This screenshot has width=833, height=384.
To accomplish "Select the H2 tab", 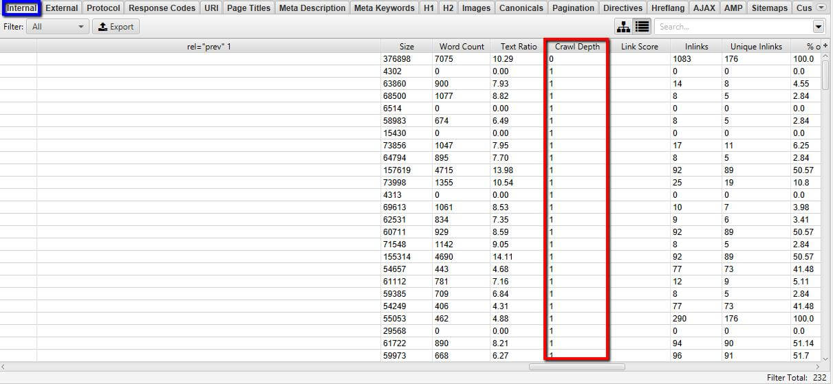I will click(448, 8).
